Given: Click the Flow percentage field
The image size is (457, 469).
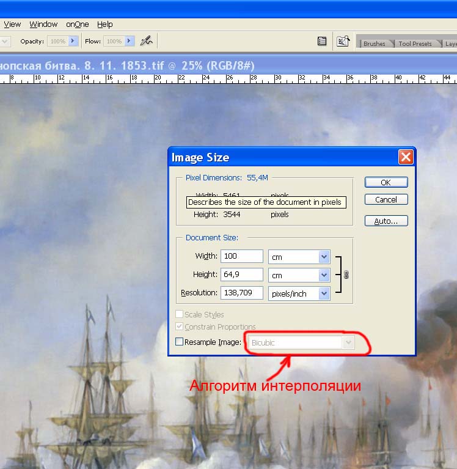Looking at the screenshot, I should pos(114,42).
